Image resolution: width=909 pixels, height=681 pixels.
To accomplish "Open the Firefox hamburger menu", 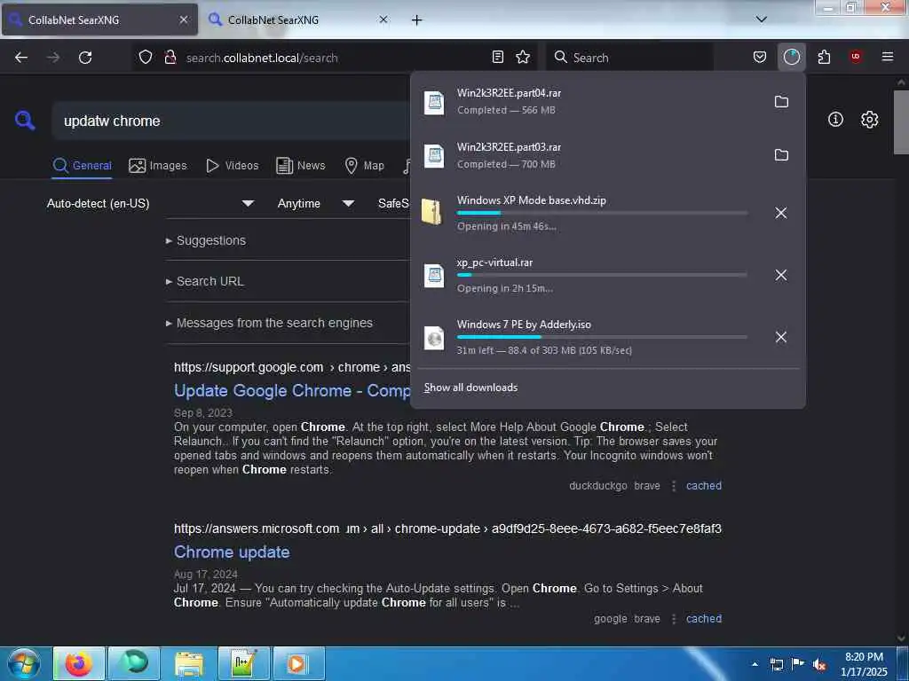I will pyautogui.click(x=888, y=57).
